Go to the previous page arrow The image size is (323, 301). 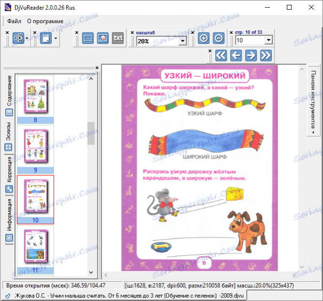click(x=236, y=56)
